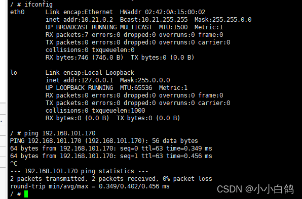Click the Mask 255.255.0.0 value

click(x=223, y=20)
